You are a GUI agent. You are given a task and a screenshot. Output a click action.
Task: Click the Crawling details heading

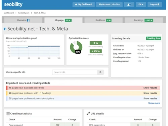pos(121,38)
